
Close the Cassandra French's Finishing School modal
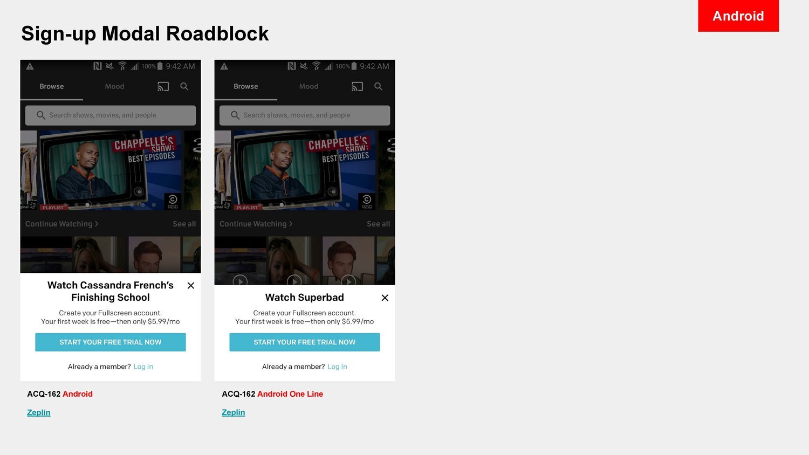[x=191, y=286]
